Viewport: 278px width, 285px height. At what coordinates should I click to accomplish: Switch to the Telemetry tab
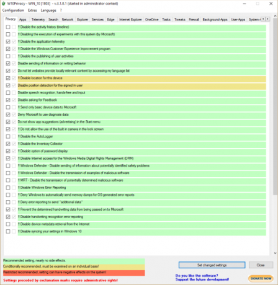click(x=38, y=20)
